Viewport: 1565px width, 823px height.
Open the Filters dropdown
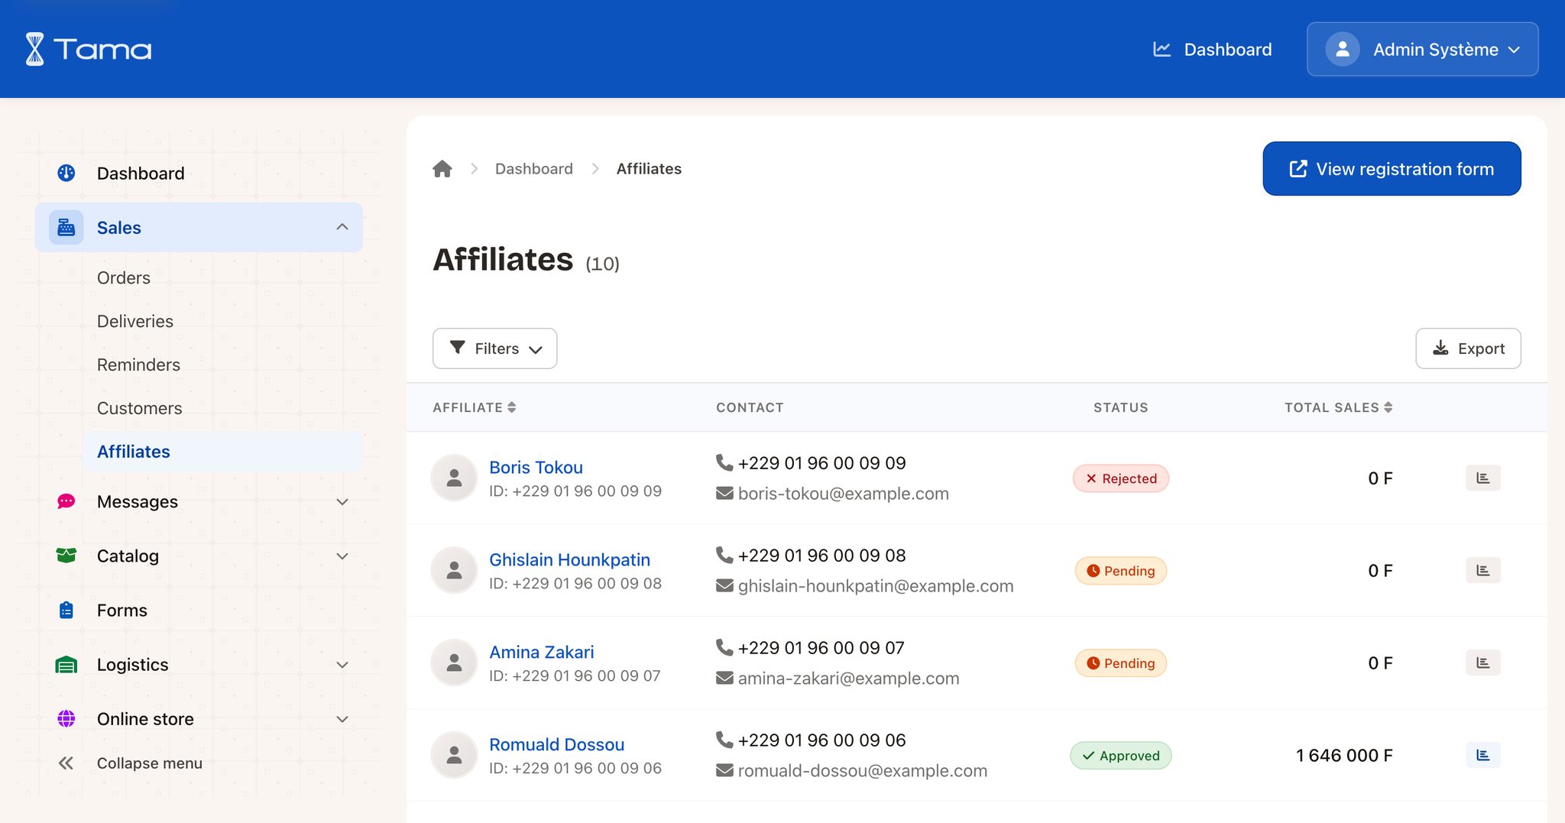click(x=494, y=348)
